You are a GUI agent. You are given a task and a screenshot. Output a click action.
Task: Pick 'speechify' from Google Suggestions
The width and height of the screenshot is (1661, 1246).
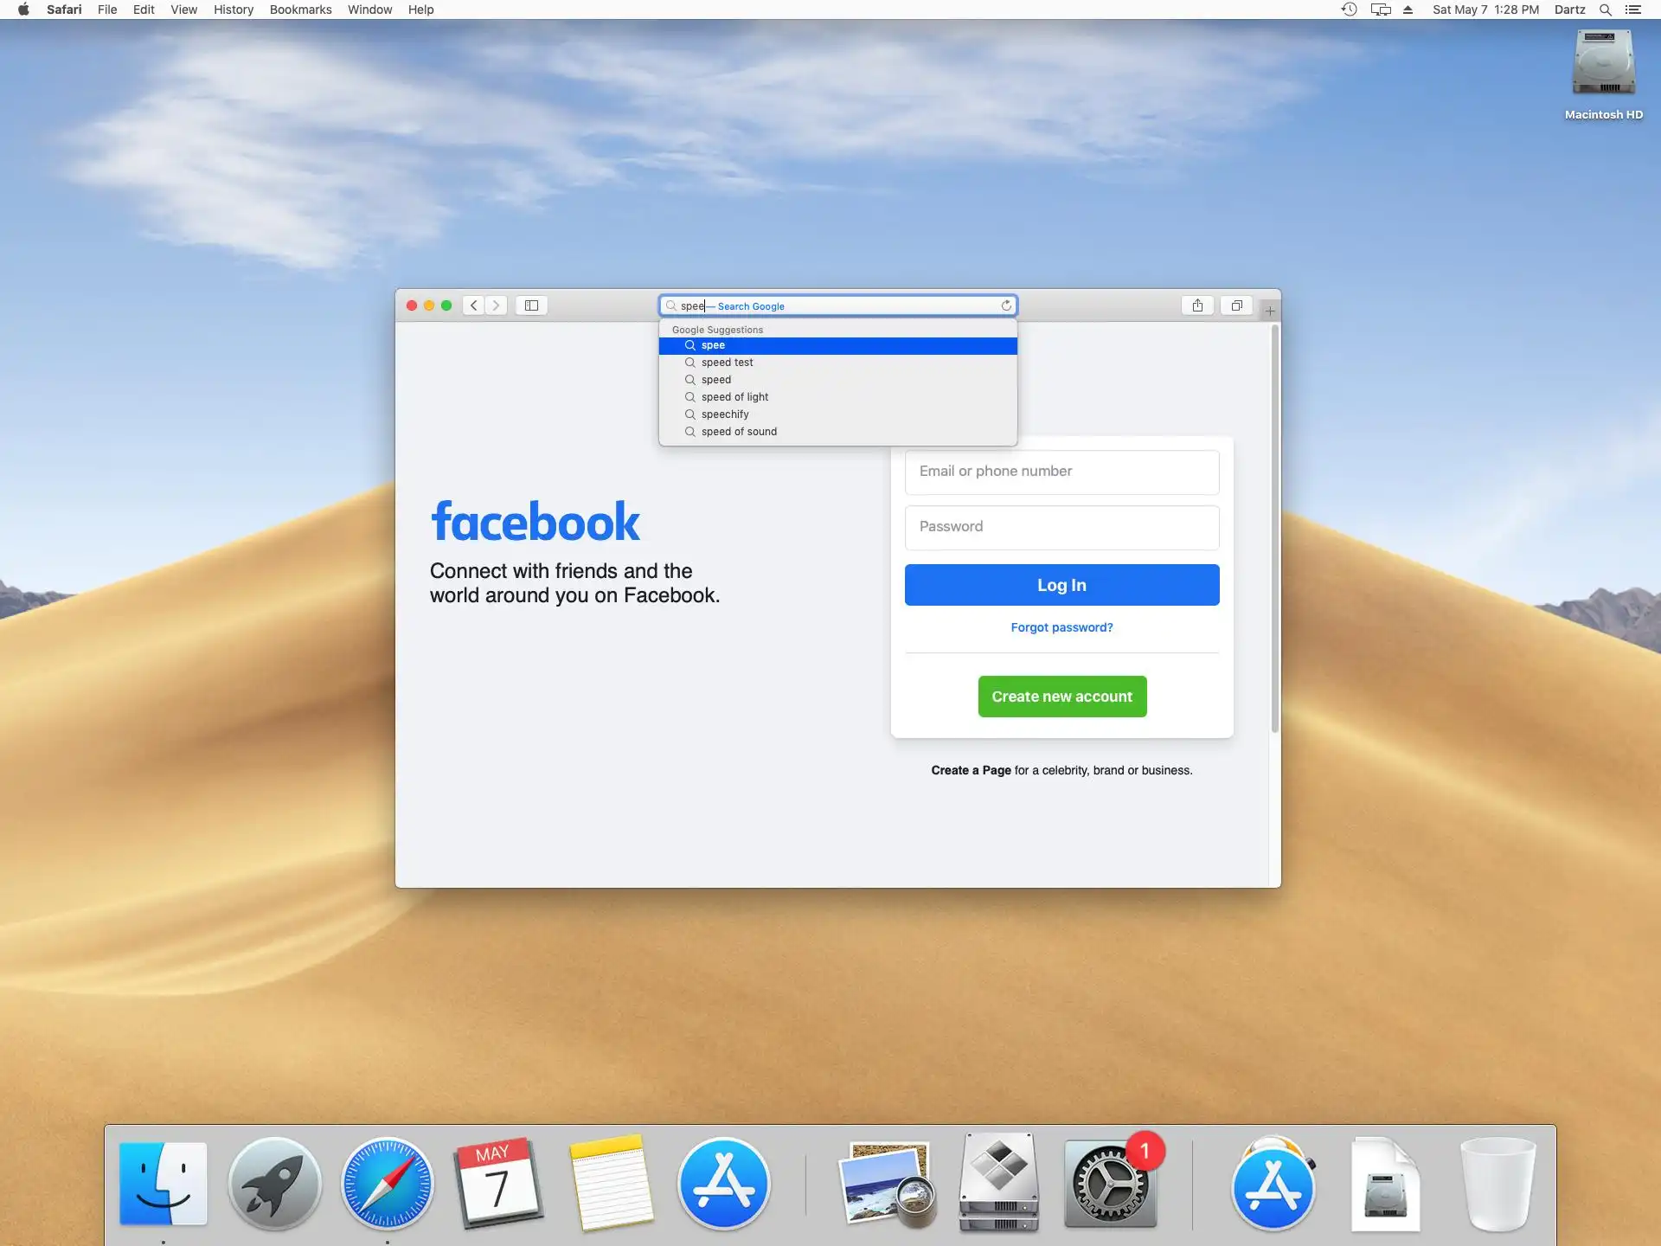pyautogui.click(x=725, y=414)
